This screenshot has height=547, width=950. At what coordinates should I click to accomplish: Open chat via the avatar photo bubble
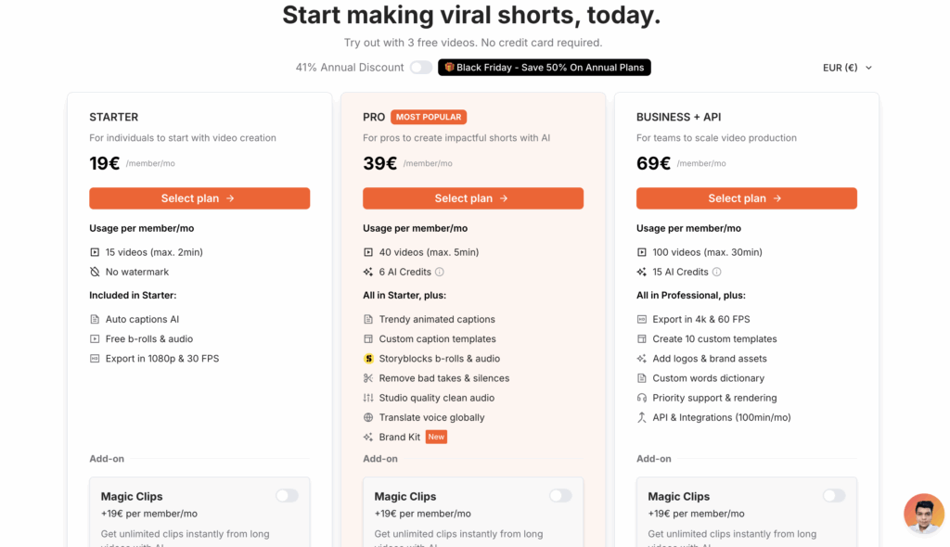[924, 514]
